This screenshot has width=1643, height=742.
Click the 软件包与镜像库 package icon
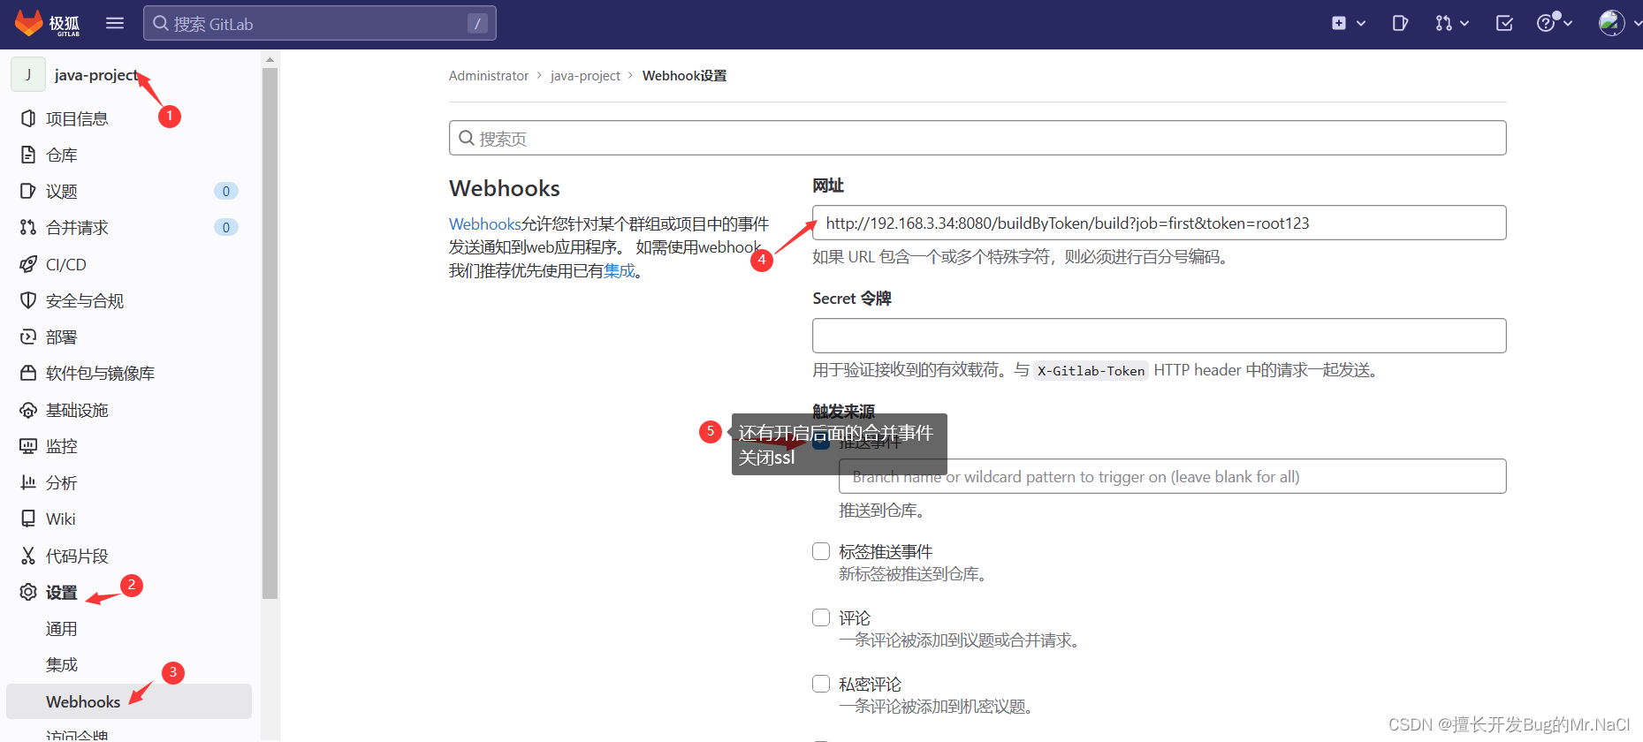[28, 373]
